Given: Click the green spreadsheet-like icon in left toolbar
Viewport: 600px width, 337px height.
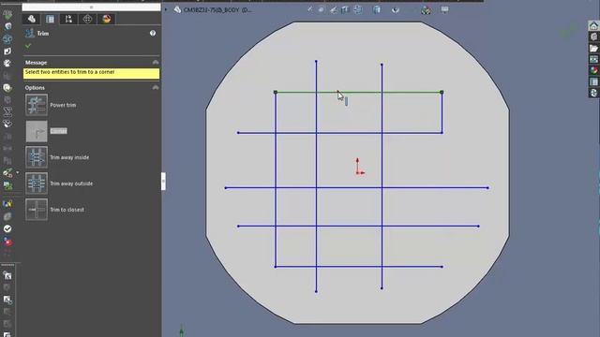Looking at the screenshot, I should (7, 185).
